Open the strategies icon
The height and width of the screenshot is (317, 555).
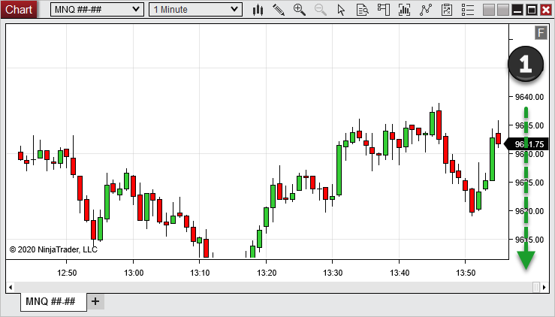coord(448,10)
